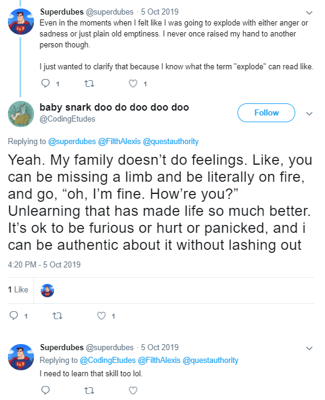This screenshot has height=400, width=325.
Task: Open @CodingEtudes link in bottom reply
Action: (x=108, y=360)
